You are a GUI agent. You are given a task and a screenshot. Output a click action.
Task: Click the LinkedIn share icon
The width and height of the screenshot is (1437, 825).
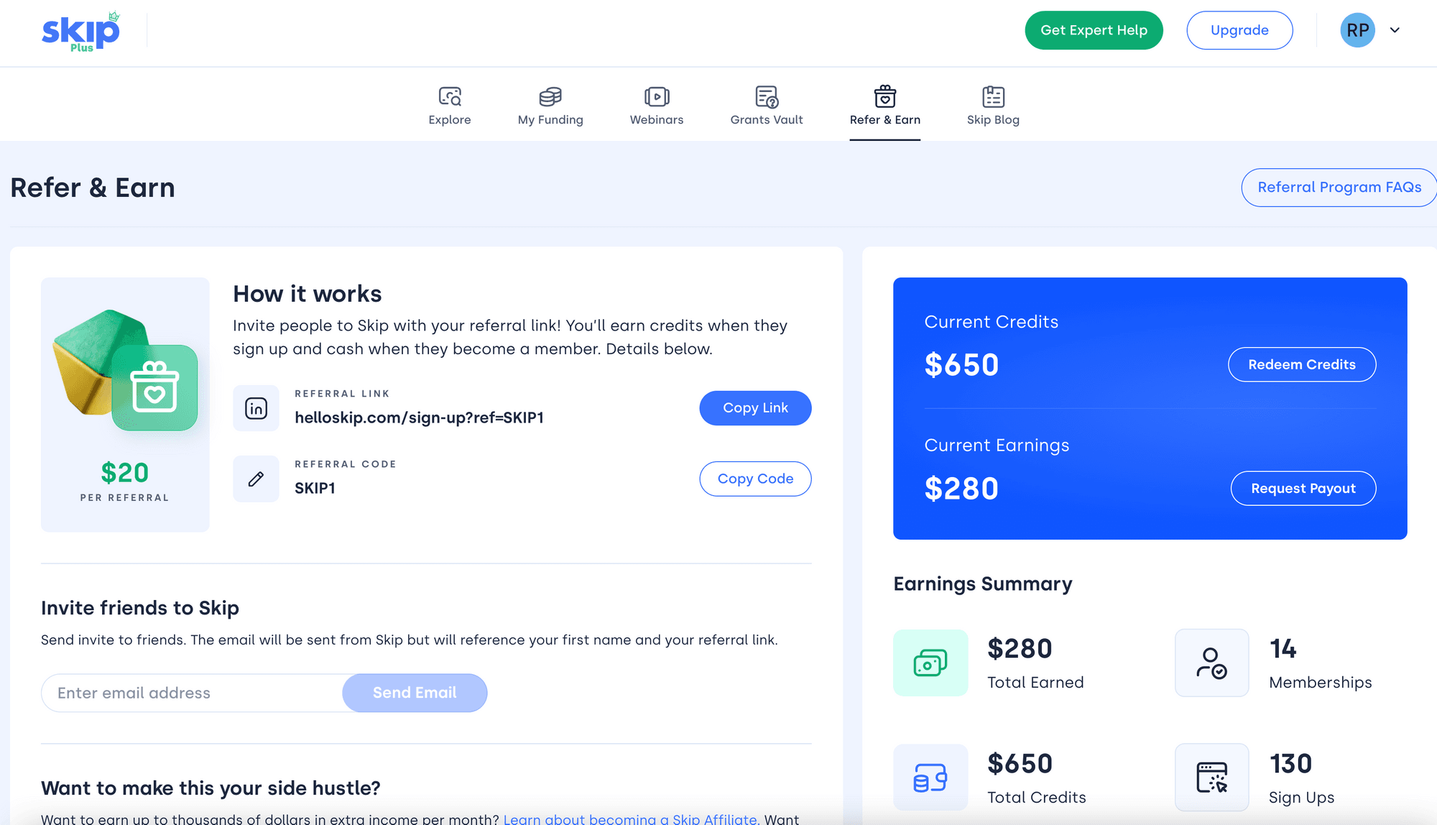[x=256, y=408]
